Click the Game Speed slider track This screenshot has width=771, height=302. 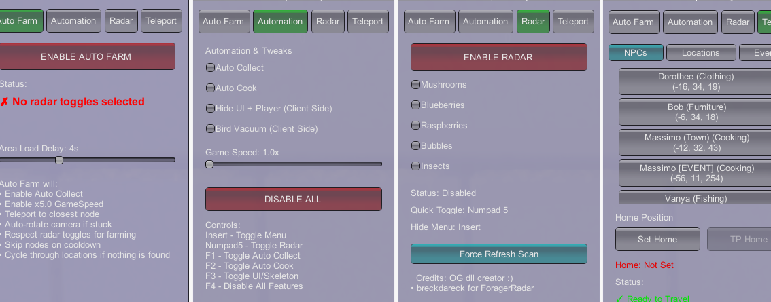(294, 164)
